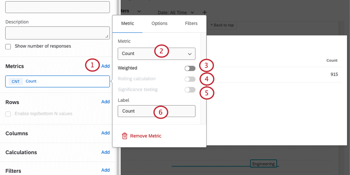Open the Date: All Time dropdown

point(176,13)
